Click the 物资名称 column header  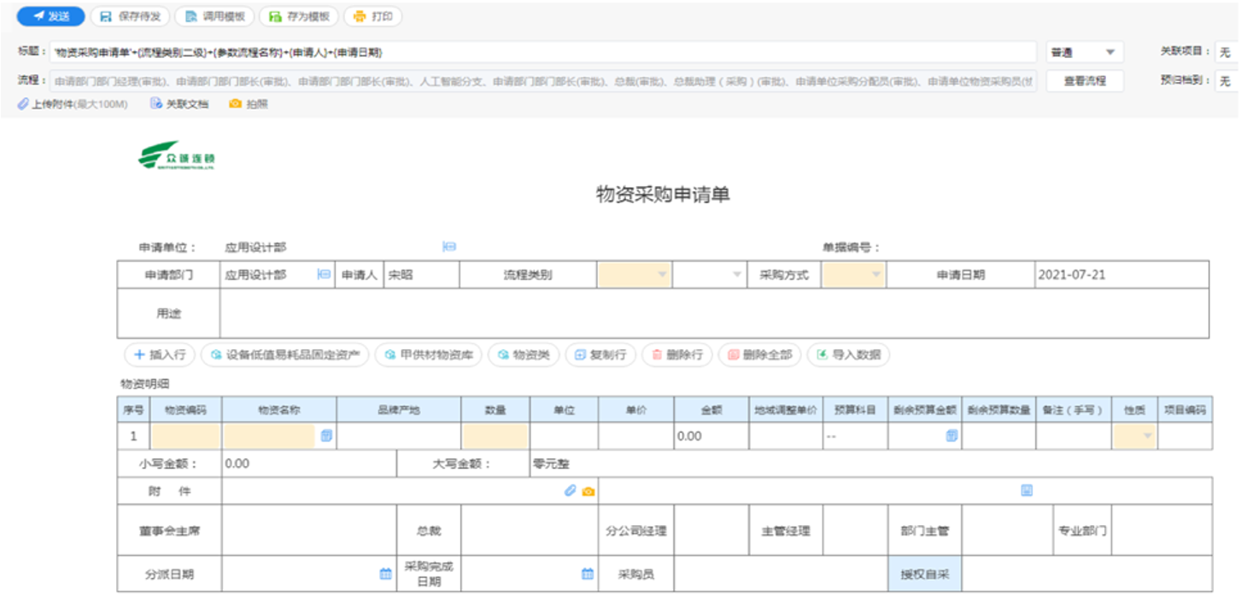click(279, 410)
